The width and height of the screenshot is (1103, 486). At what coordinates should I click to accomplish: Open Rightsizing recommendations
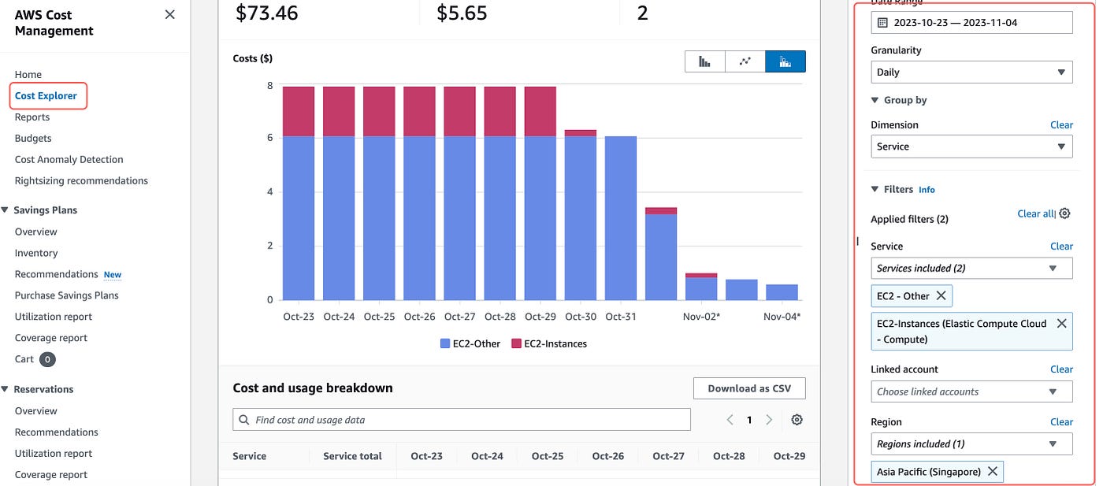tap(81, 180)
